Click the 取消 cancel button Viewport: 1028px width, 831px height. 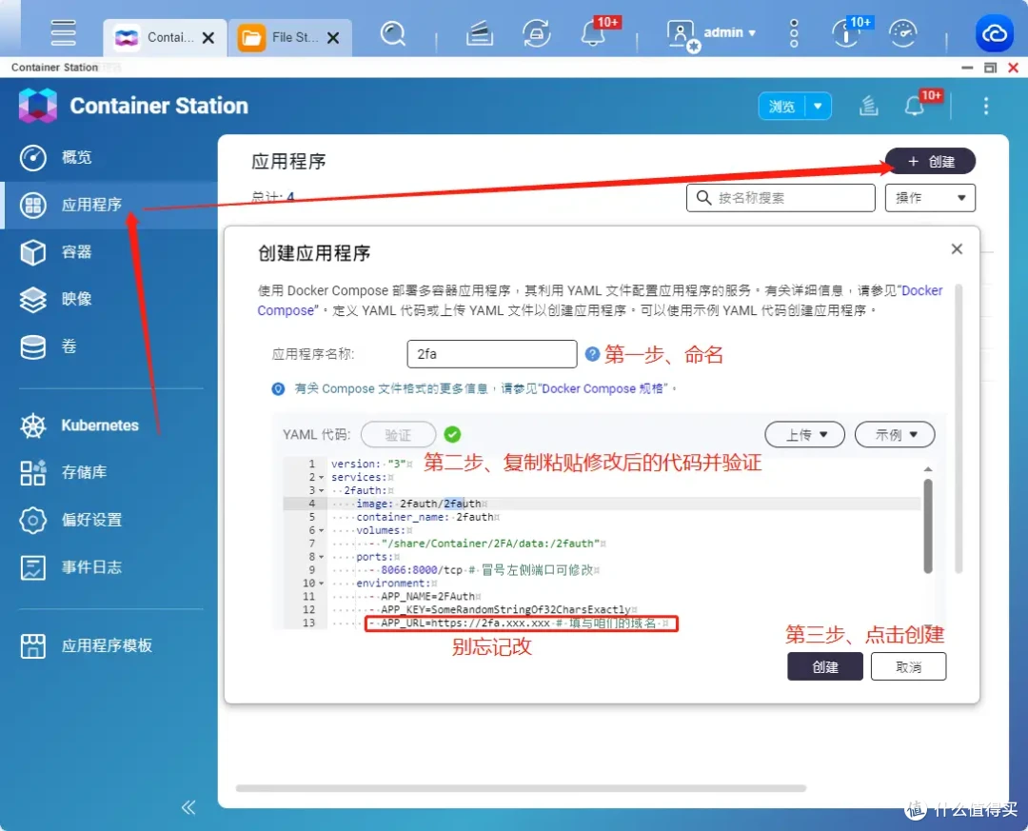[908, 666]
